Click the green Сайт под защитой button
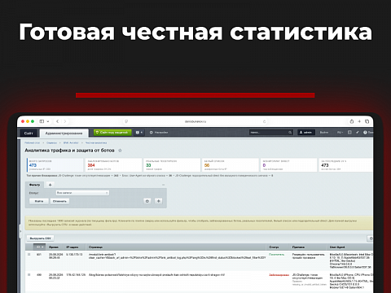The height and width of the screenshot is (293, 391). pyautogui.click(x=112, y=133)
